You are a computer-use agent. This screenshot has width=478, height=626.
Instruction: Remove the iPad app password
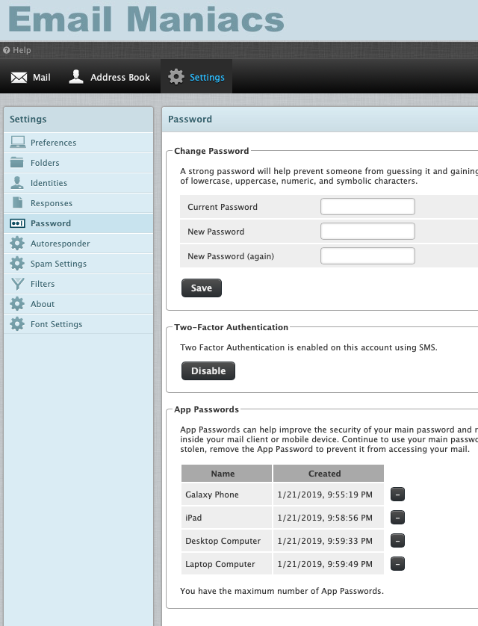coord(397,518)
